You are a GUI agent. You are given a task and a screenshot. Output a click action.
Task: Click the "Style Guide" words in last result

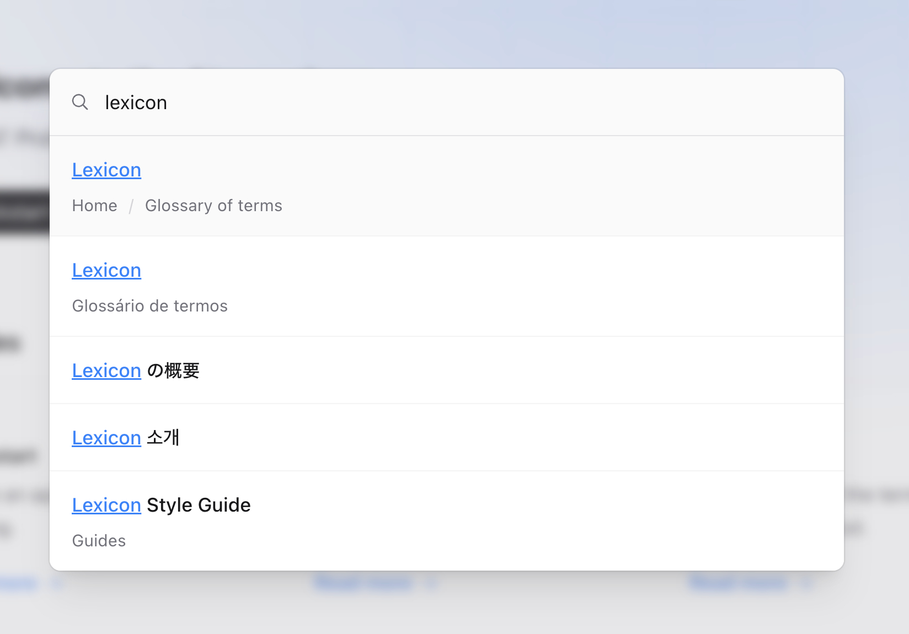(199, 506)
